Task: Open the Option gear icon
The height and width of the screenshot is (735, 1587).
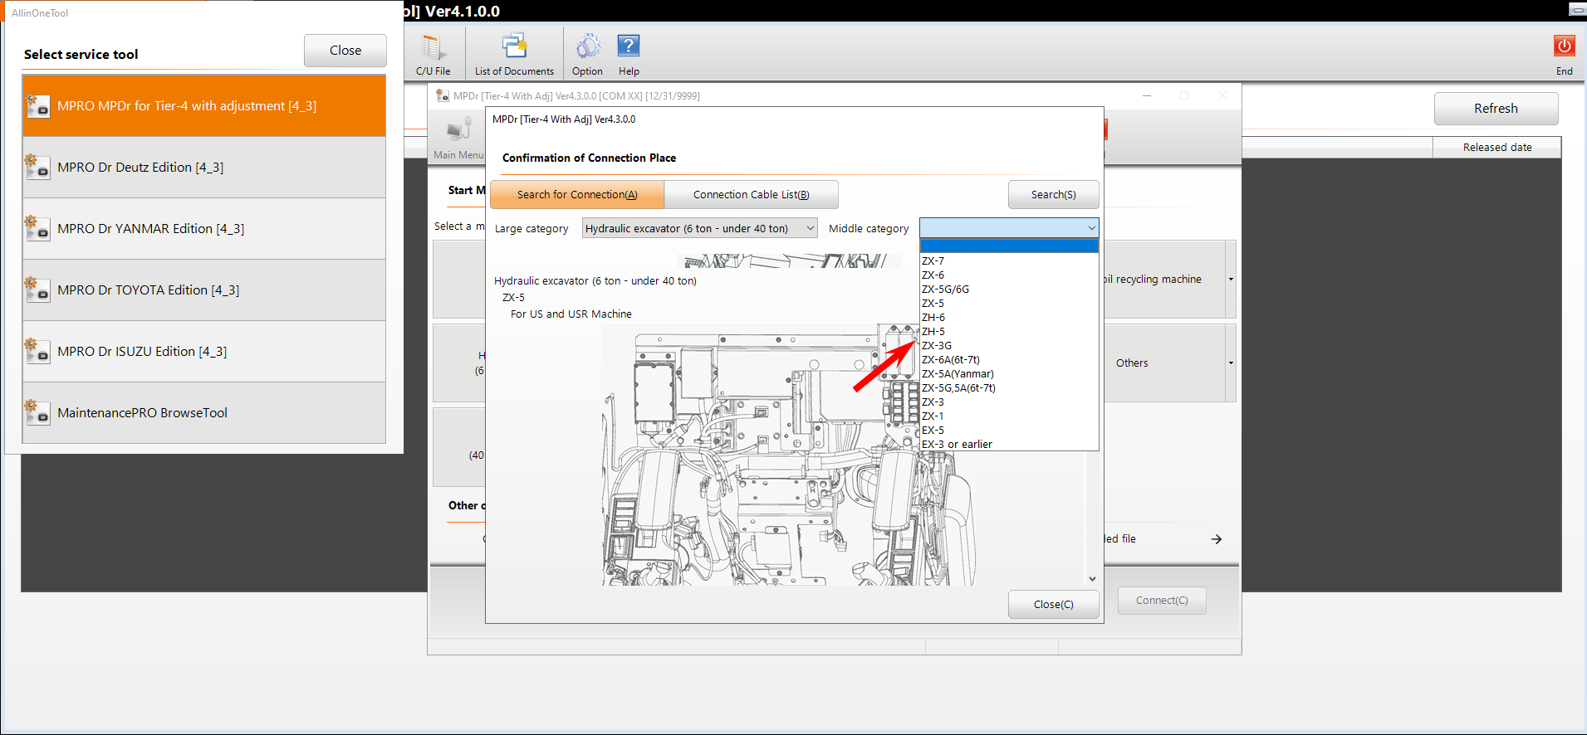Action: (x=587, y=55)
